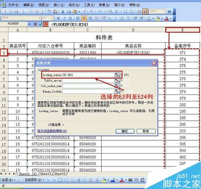Toggle Align Left
Viewport: 201px width, 189px height.
click(78, 18)
